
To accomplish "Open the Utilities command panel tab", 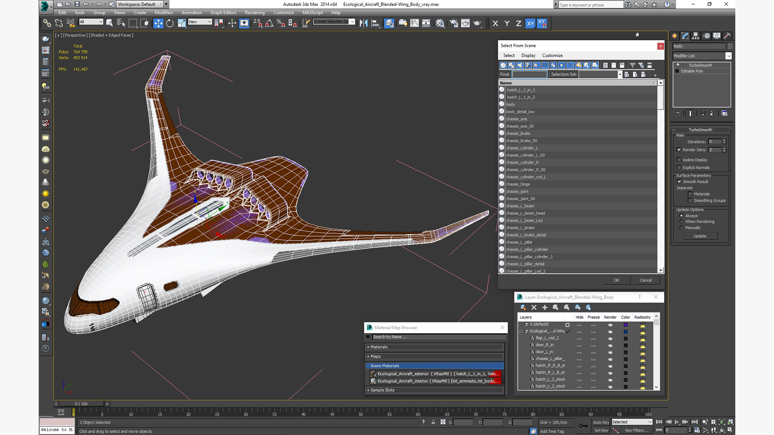I will coord(727,36).
